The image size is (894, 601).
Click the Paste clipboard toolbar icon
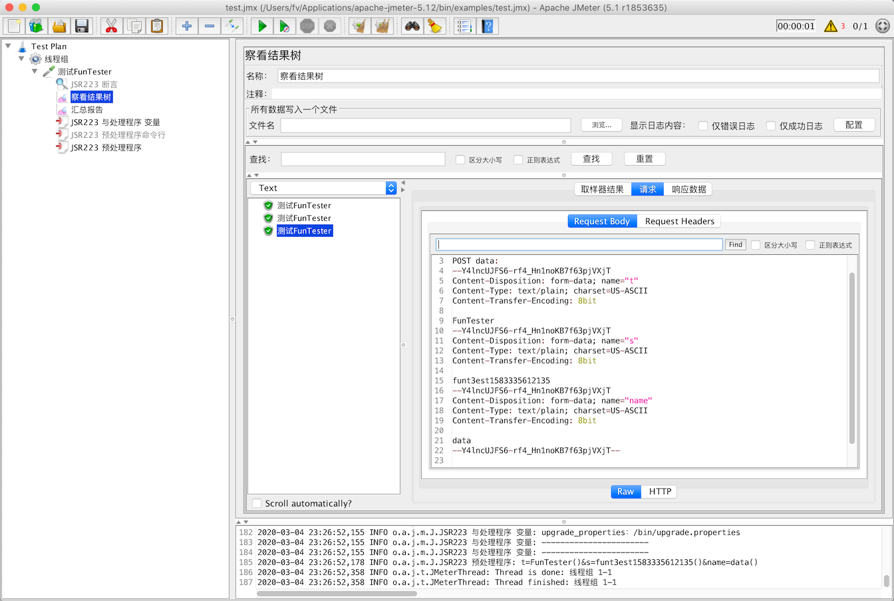point(157,26)
